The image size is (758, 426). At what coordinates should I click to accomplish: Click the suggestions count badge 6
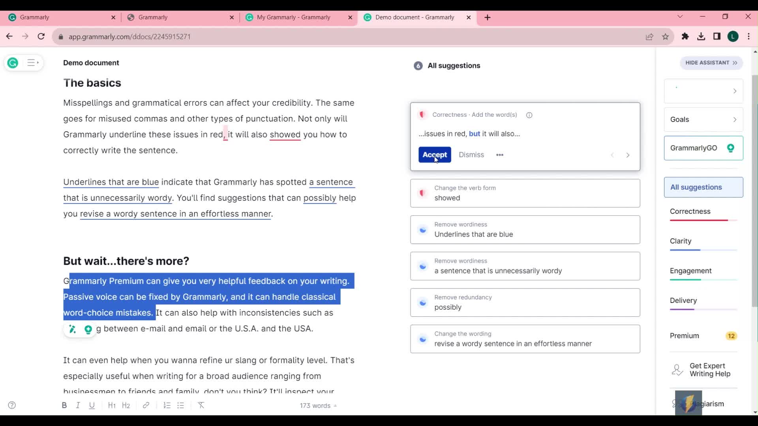(418, 66)
